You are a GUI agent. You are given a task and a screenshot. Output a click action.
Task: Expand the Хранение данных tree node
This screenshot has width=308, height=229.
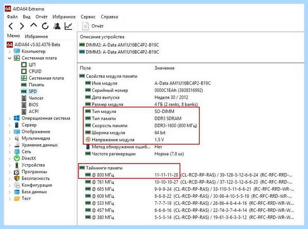pyautogui.click(x=9, y=145)
